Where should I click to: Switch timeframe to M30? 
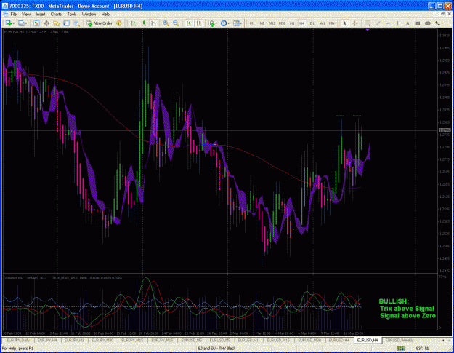[x=282, y=23]
